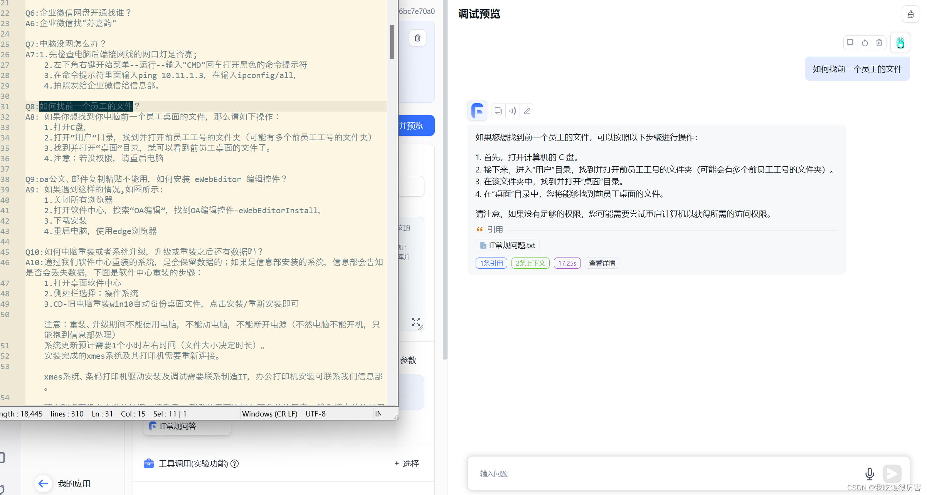This screenshot has height=495, width=927.
Task: Click the UTF-8 encoding status entry
Action: pos(315,414)
